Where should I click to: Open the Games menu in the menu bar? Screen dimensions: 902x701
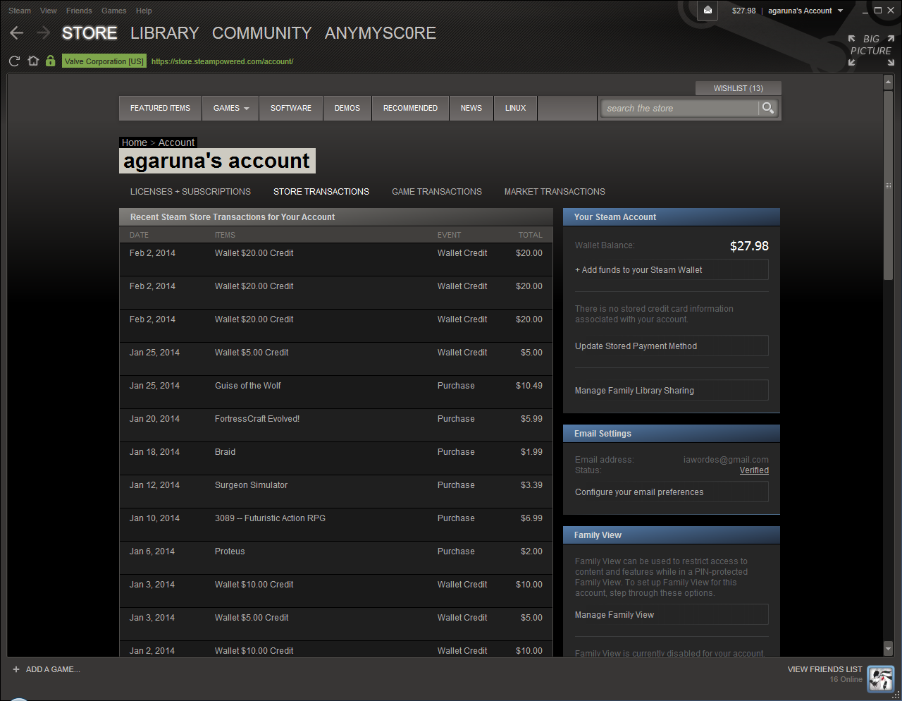point(114,11)
